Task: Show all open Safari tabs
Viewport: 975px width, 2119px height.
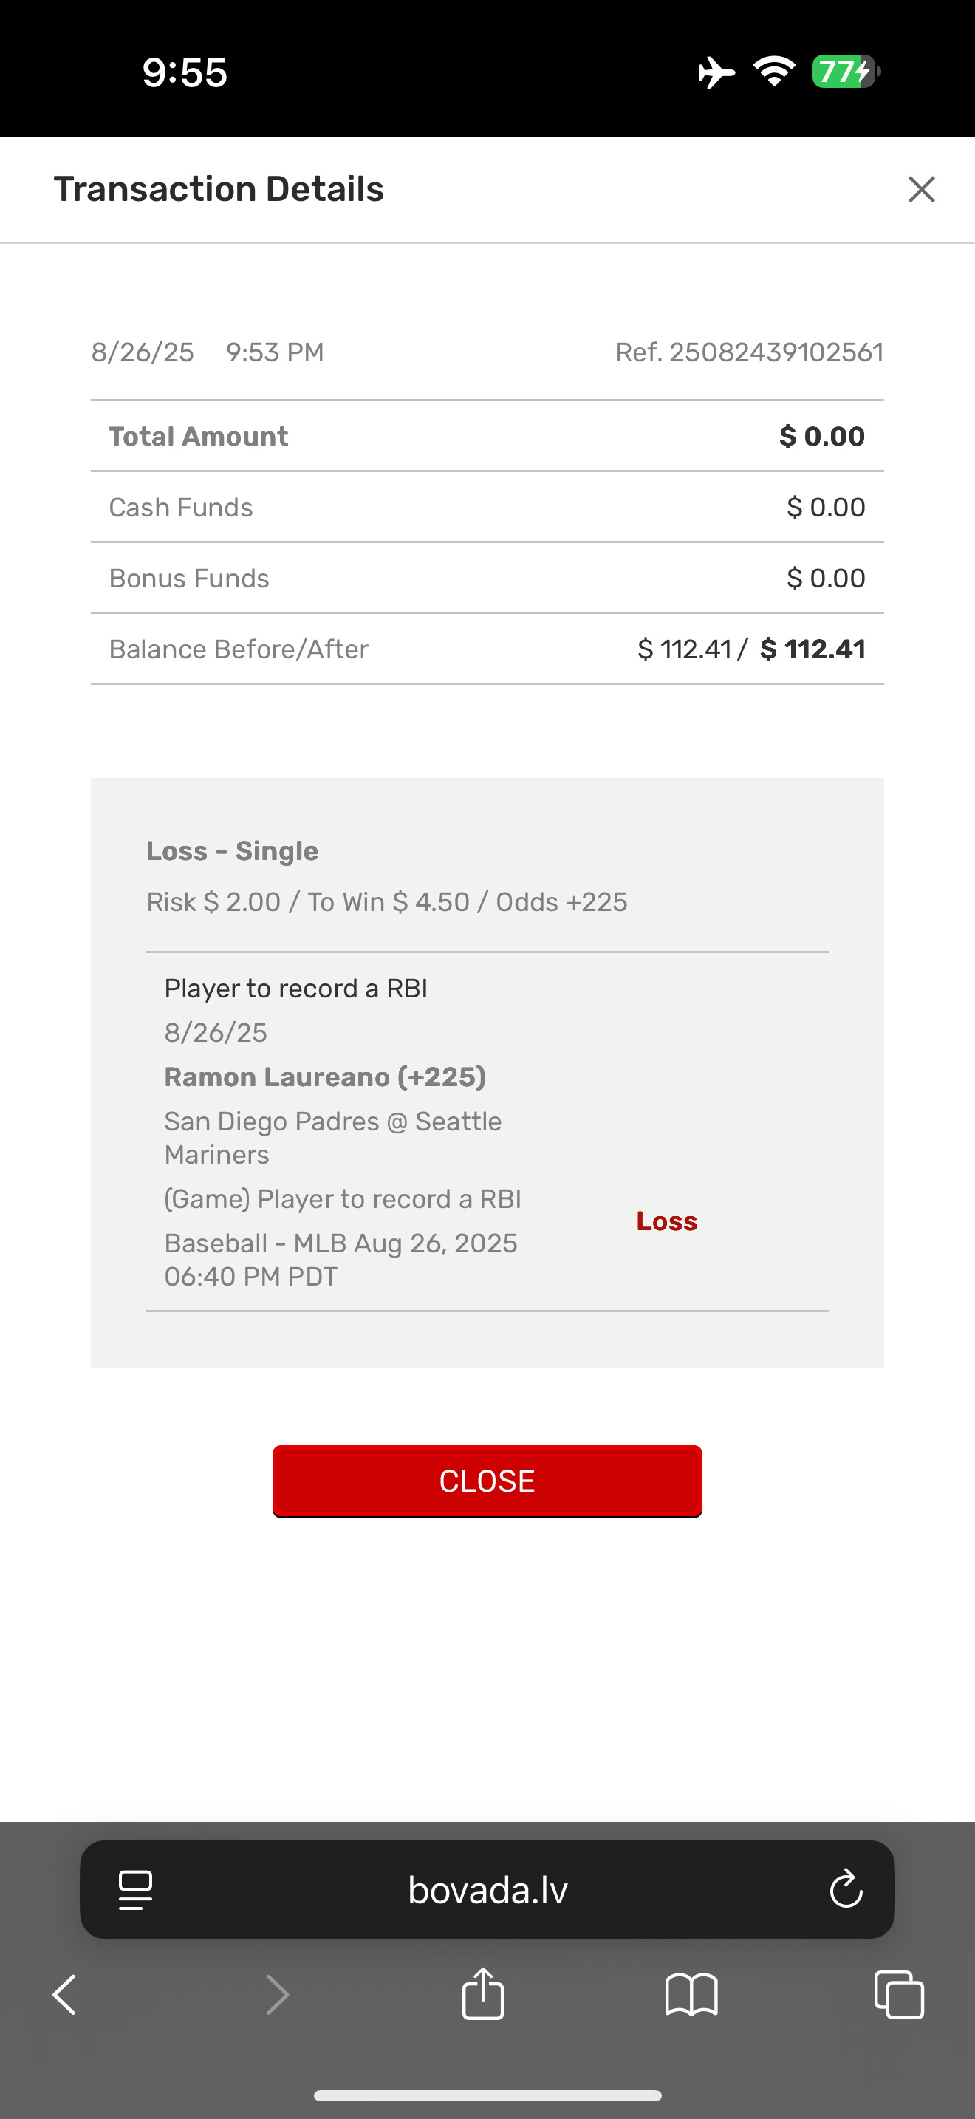Action: click(x=900, y=1995)
